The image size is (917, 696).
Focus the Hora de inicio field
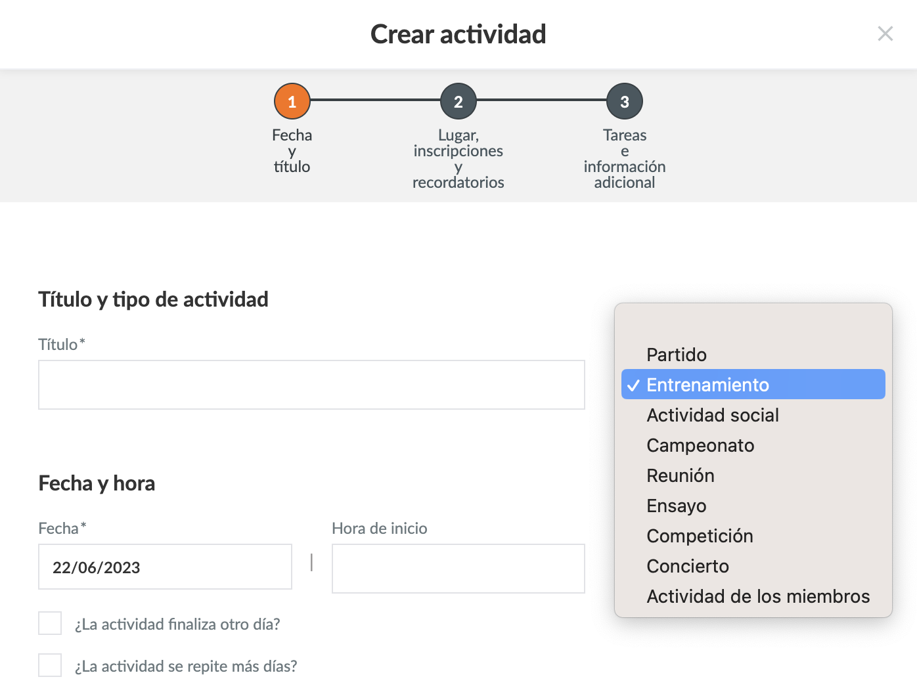458,569
